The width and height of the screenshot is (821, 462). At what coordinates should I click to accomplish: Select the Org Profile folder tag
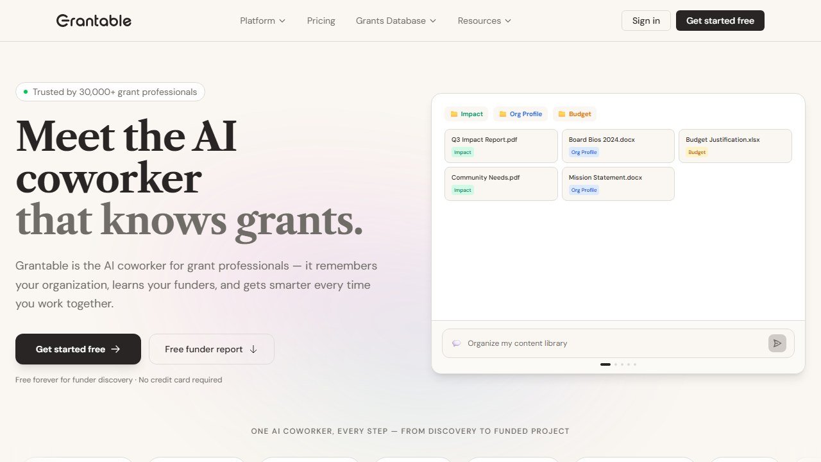point(520,114)
